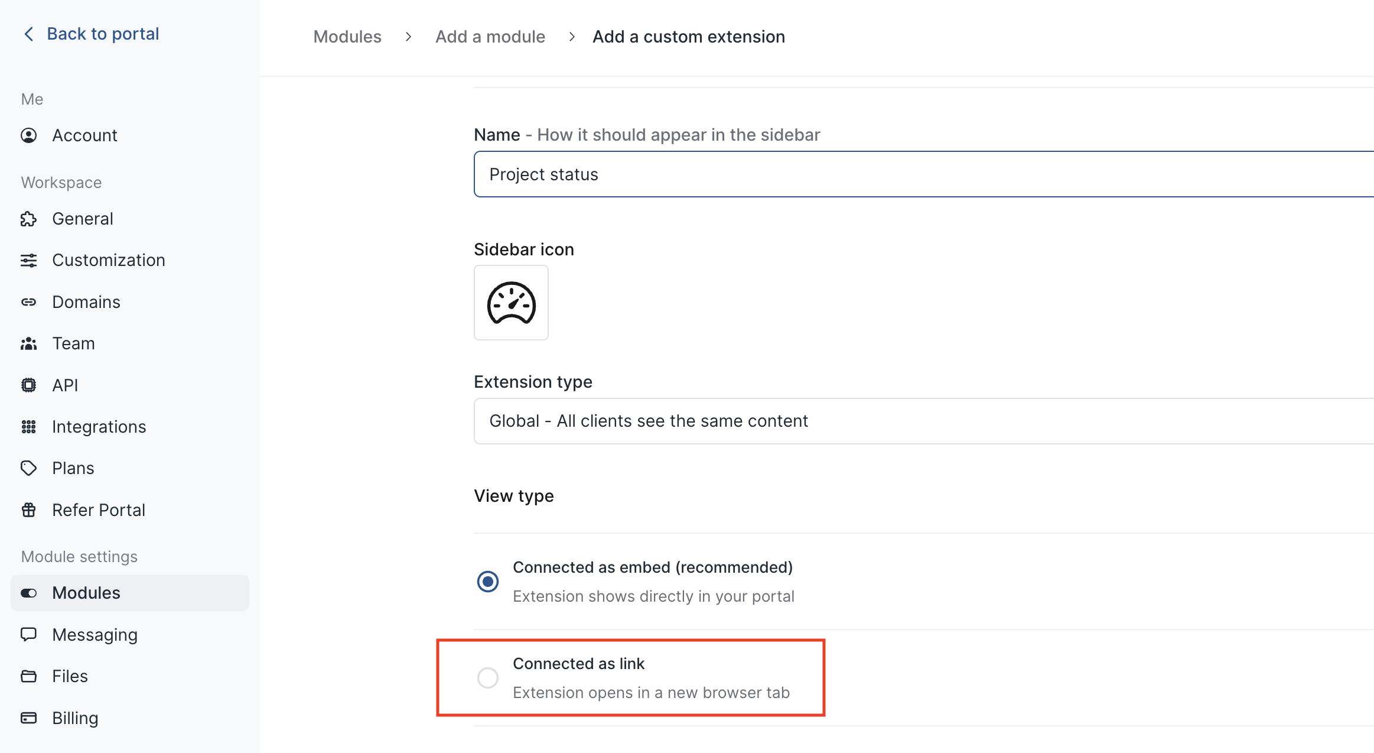Click the back chevron beside Back to portal
This screenshot has height=753, width=1374.
(28, 34)
